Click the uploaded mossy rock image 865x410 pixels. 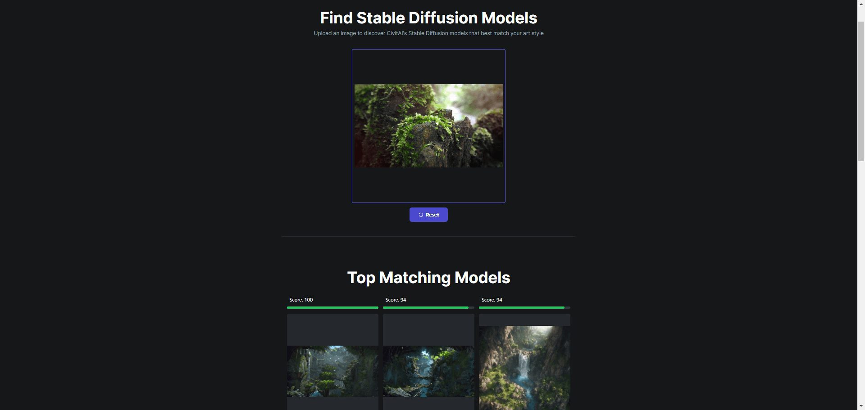428,126
